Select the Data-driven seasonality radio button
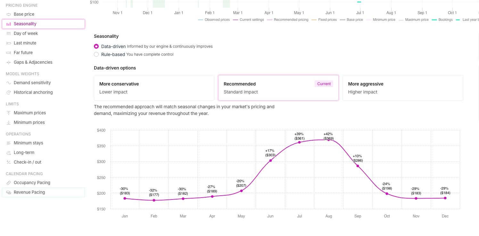This screenshot has height=236, width=479. click(96, 46)
